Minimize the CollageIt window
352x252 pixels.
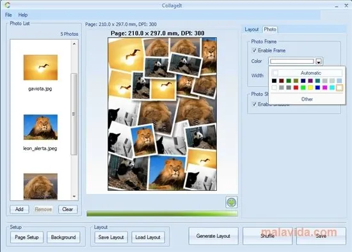click(336, 6)
